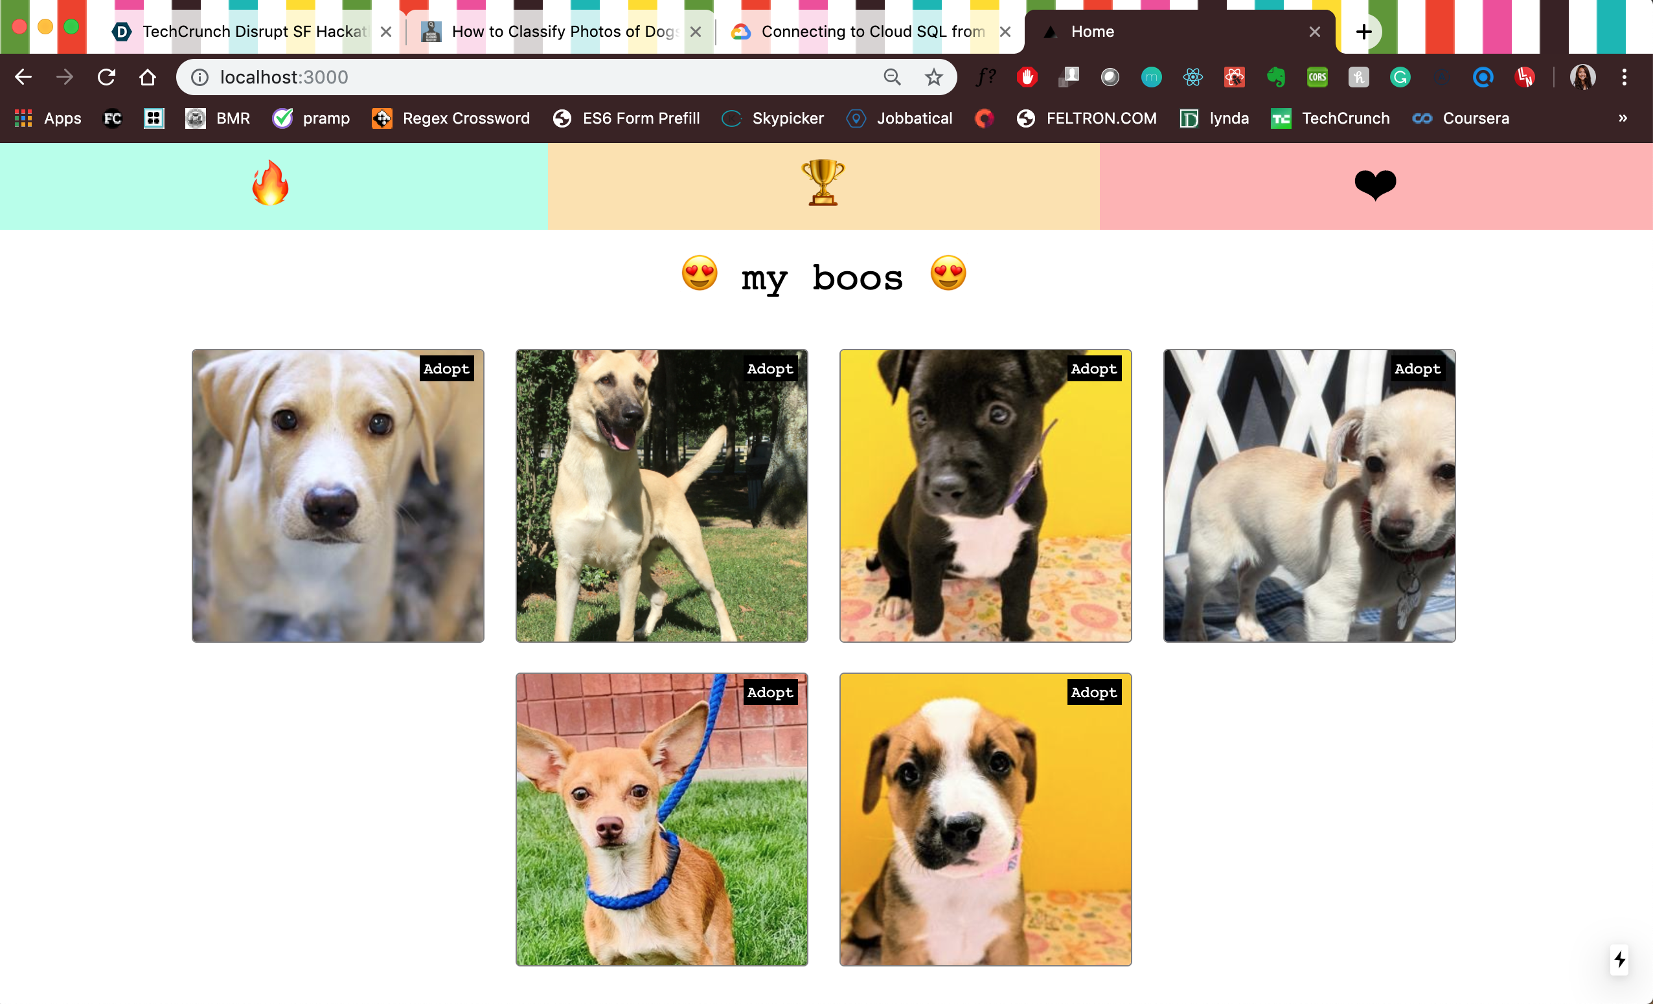Reload the page with refresh icon

pyautogui.click(x=106, y=78)
